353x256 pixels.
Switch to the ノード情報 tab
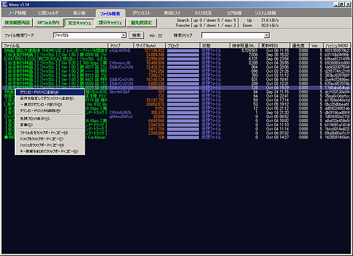click(x=17, y=13)
